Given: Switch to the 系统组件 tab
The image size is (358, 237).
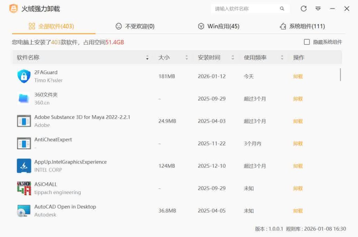Looking at the screenshot, I should coord(302,26).
